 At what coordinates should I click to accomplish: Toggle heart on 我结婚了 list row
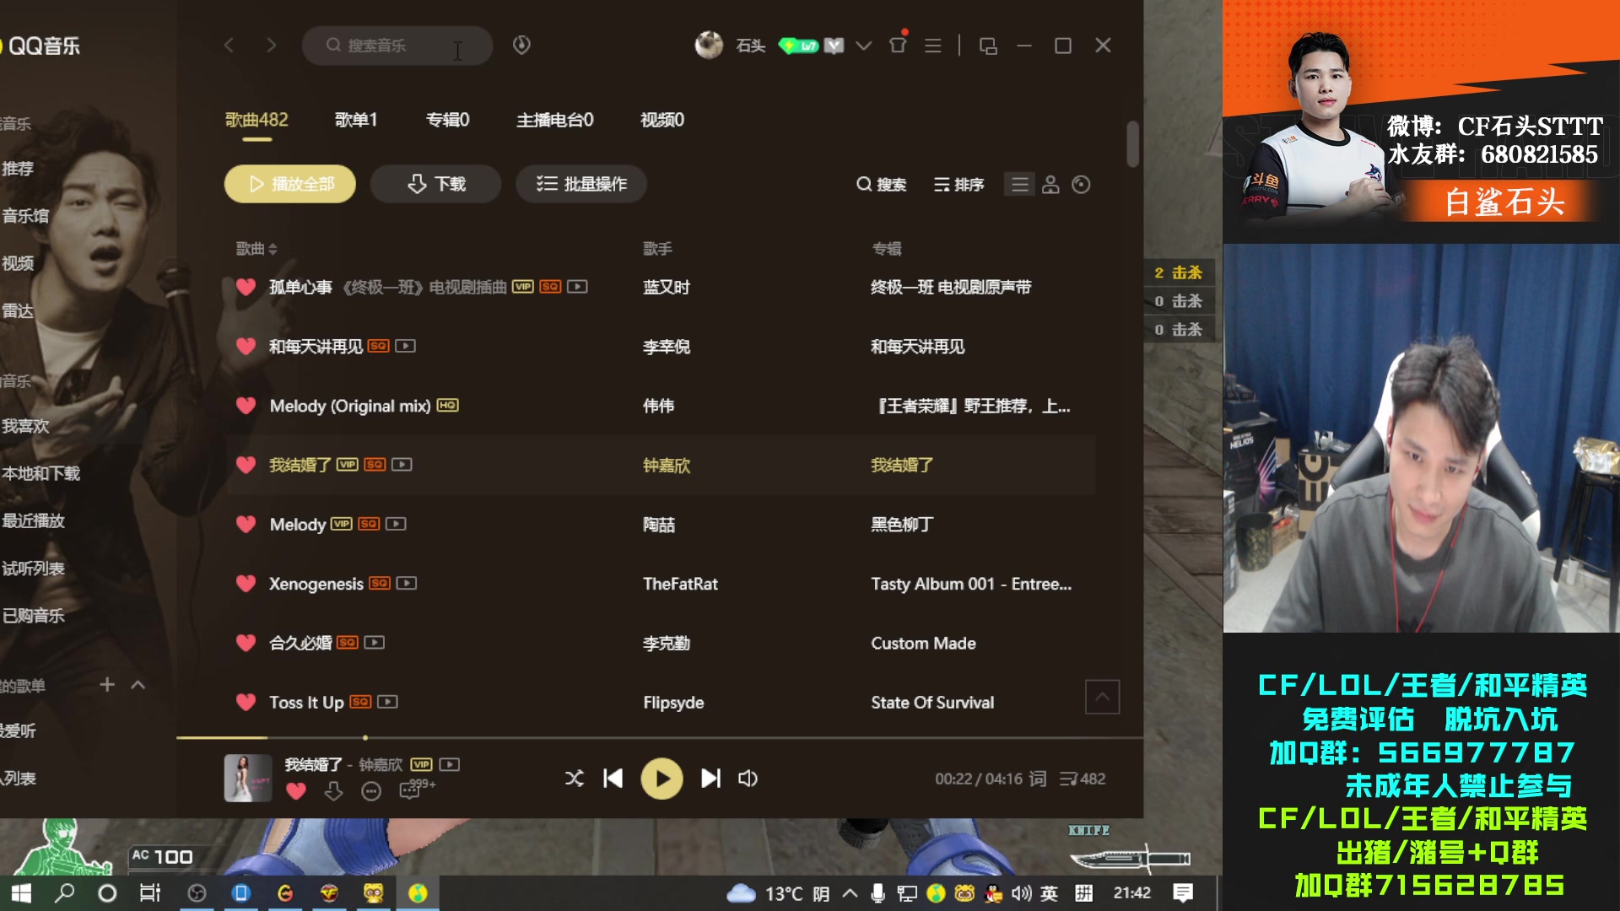[x=246, y=465]
